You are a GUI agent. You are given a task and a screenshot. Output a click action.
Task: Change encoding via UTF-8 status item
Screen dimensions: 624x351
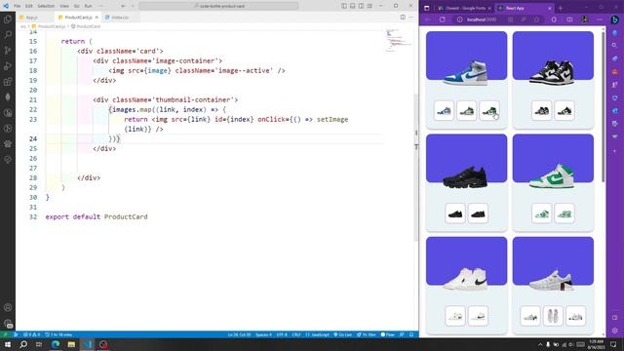[x=282, y=334]
